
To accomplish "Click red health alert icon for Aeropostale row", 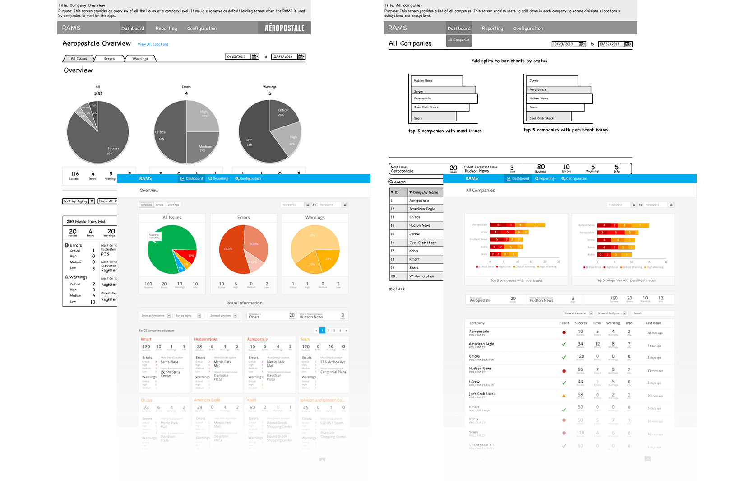I will (564, 332).
